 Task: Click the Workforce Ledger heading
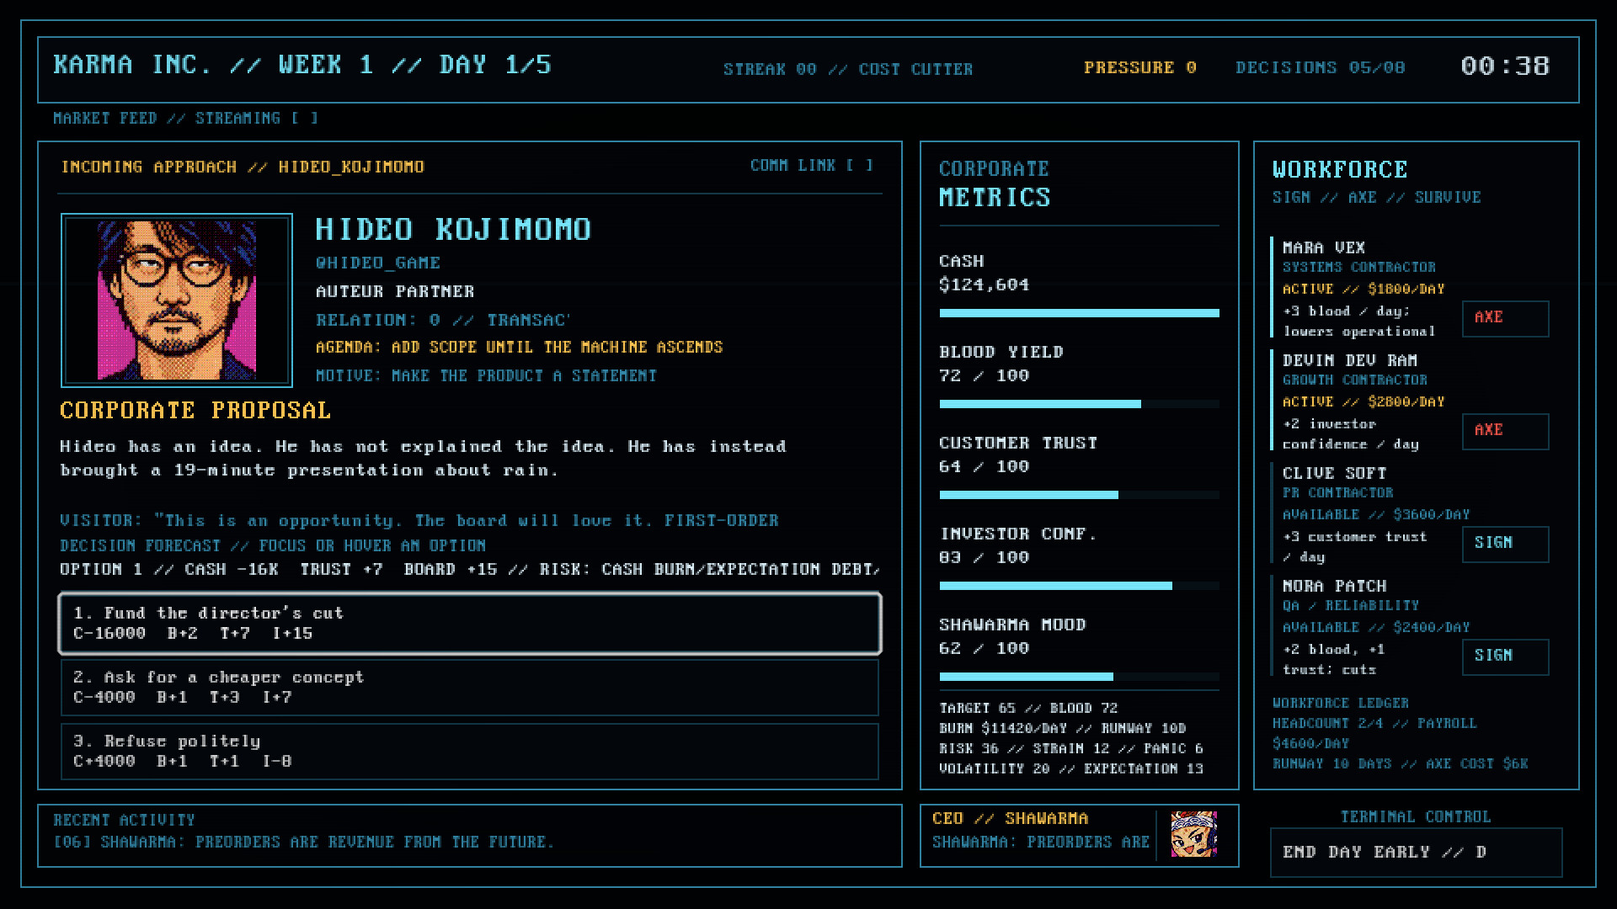1340,703
